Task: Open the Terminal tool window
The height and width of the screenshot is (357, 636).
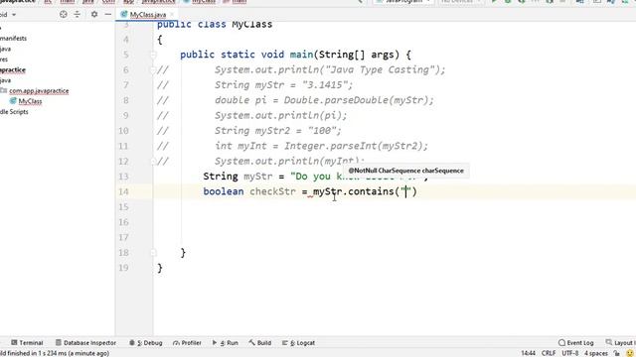Action: tap(27, 343)
